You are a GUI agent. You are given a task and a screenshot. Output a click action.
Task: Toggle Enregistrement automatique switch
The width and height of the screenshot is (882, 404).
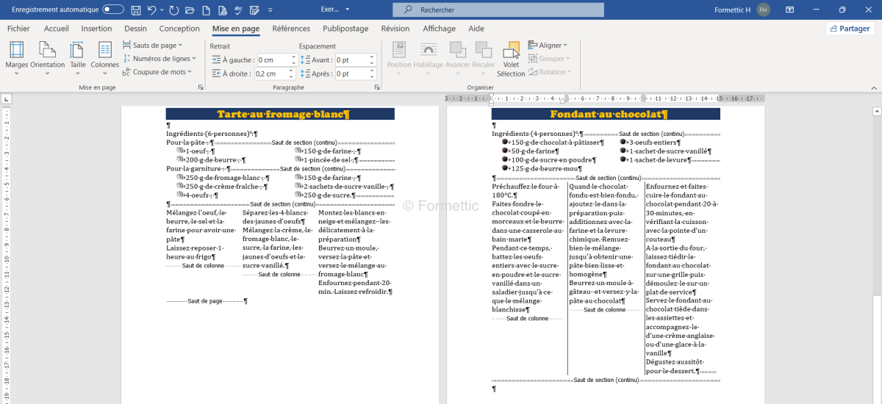coord(113,10)
